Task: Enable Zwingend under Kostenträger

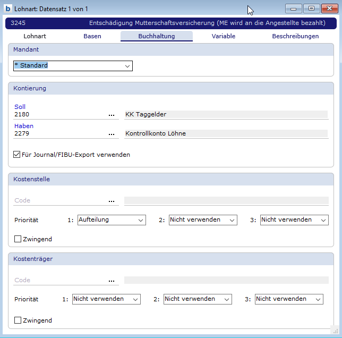Action: point(18,320)
